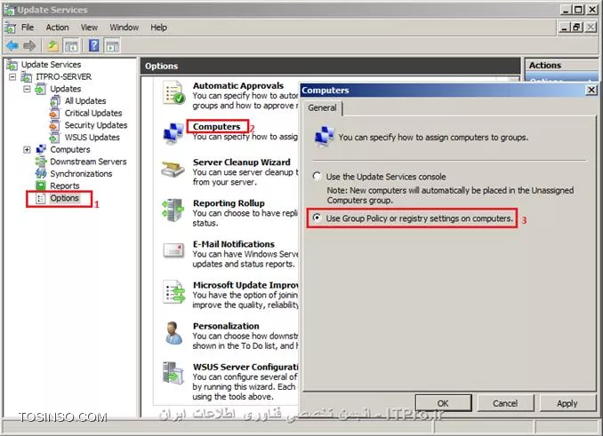Click Apply in the Computers dialog

point(567,403)
